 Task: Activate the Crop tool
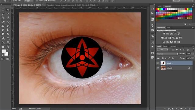[x=3, y=18]
